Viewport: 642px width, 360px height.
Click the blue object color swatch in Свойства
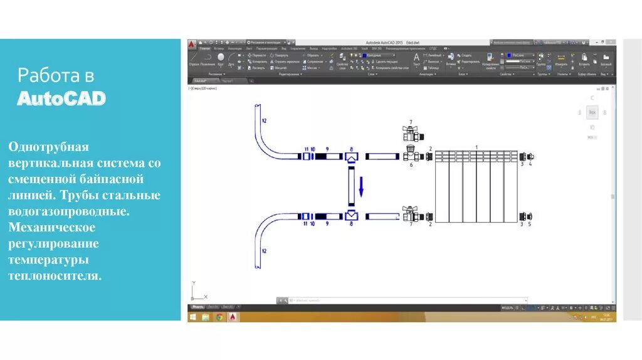(x=509, y=55)
